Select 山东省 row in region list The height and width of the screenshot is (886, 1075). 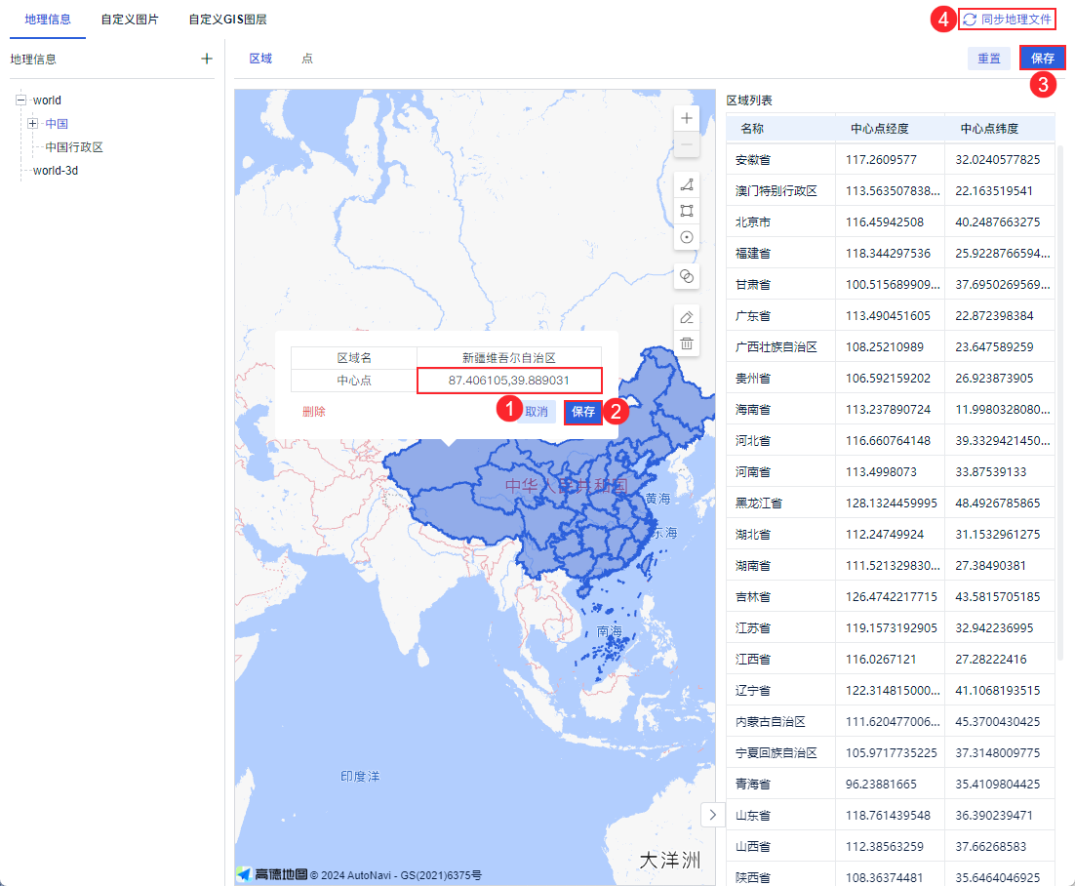(x=891, y=815)
